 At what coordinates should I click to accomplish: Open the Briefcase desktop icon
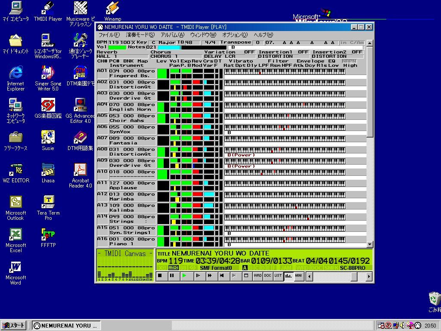16,141
